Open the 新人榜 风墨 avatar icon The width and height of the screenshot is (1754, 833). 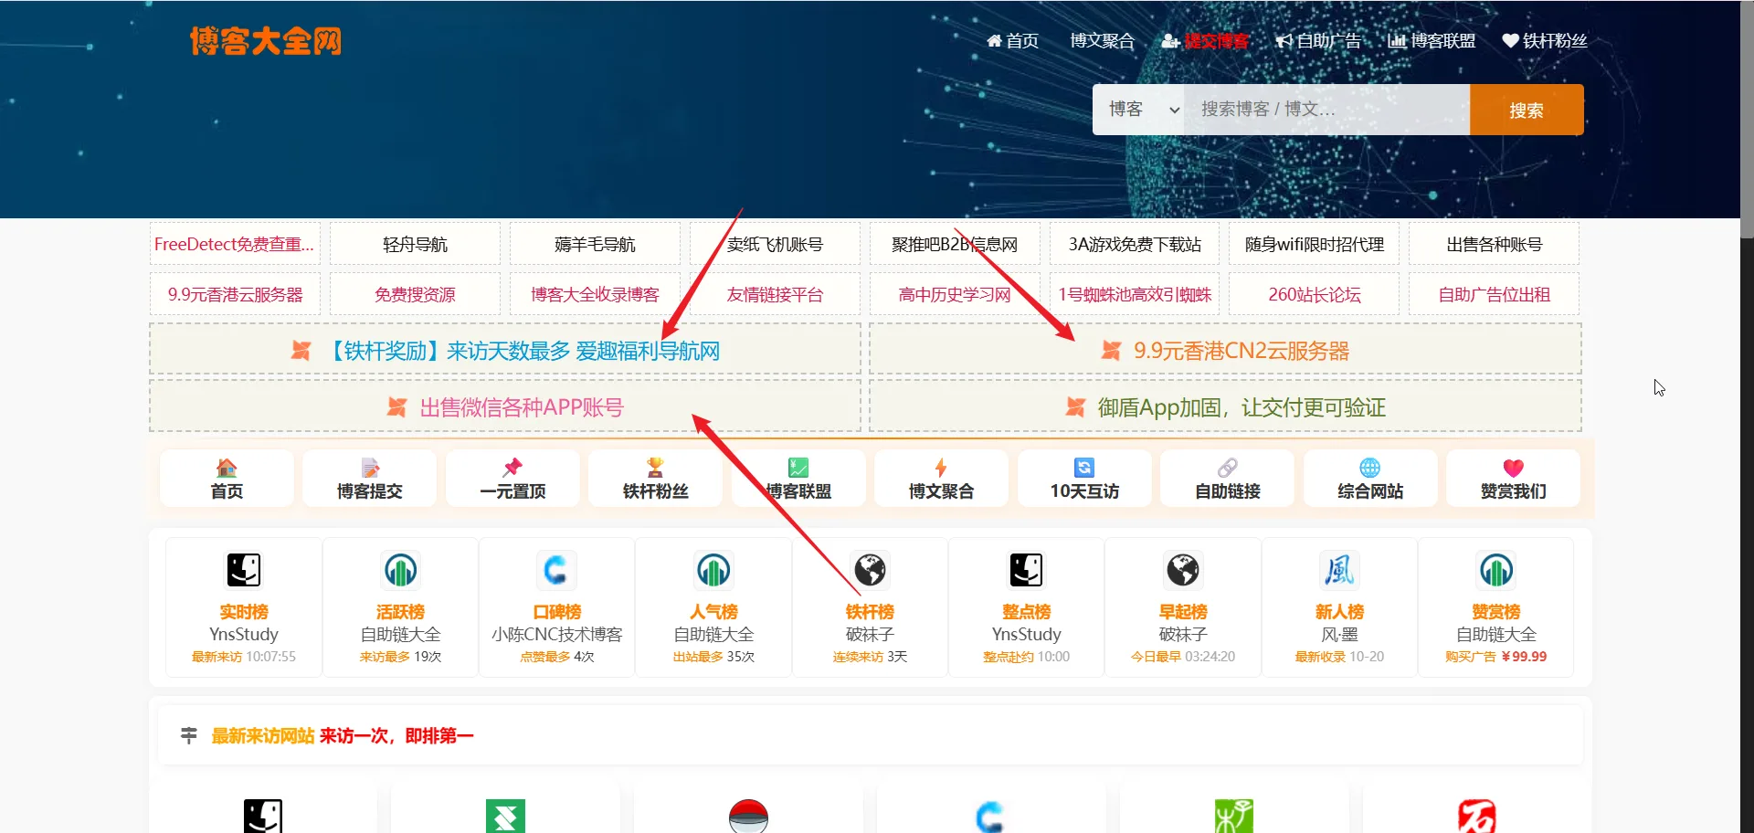click(1339, 570)
